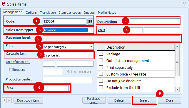Go to Profile Notes tab
This screenshot has width=189, height=108.
pyautogui.click(x=107, y=13)
